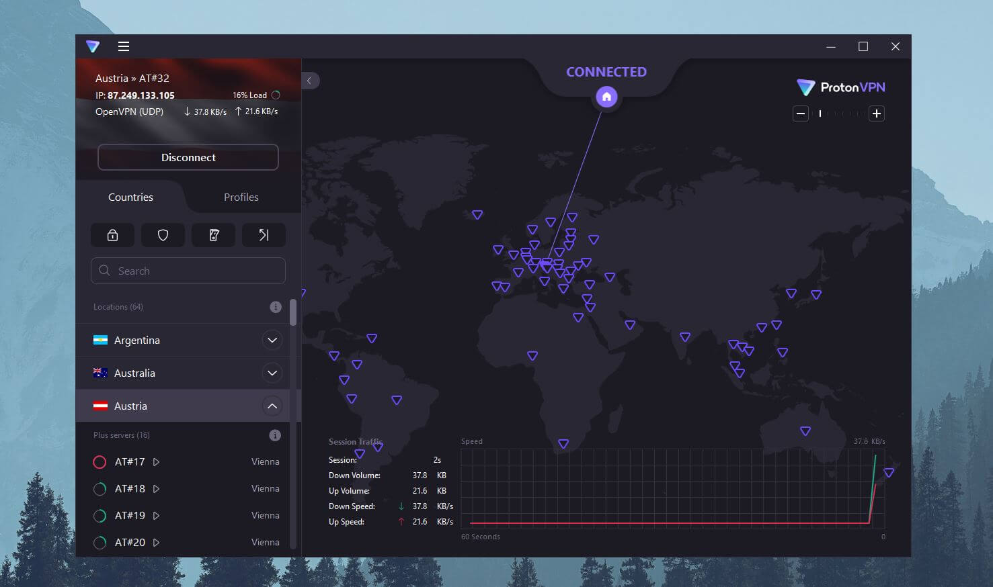
Task: Open the hamburger menu
Action: (124, 46)
